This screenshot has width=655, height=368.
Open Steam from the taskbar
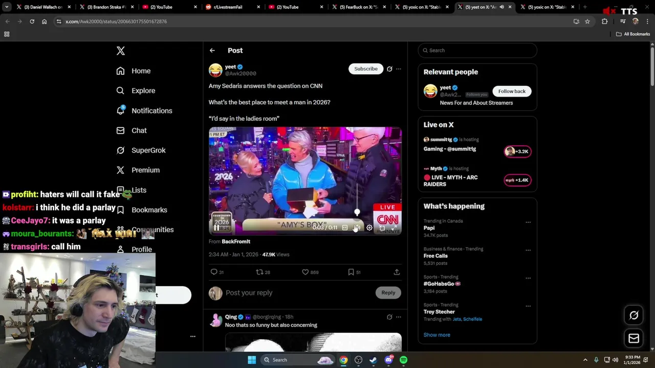click(x=373, y=360)
